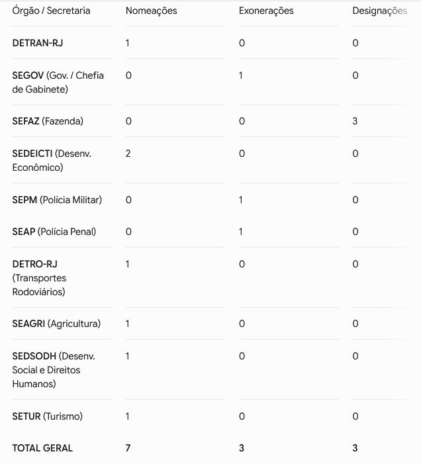
Task: Click the Órgão / Secretaria column header
Action: tap(51, 11)
